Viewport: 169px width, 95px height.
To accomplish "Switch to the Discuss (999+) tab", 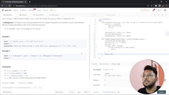I will coord(39,15).
